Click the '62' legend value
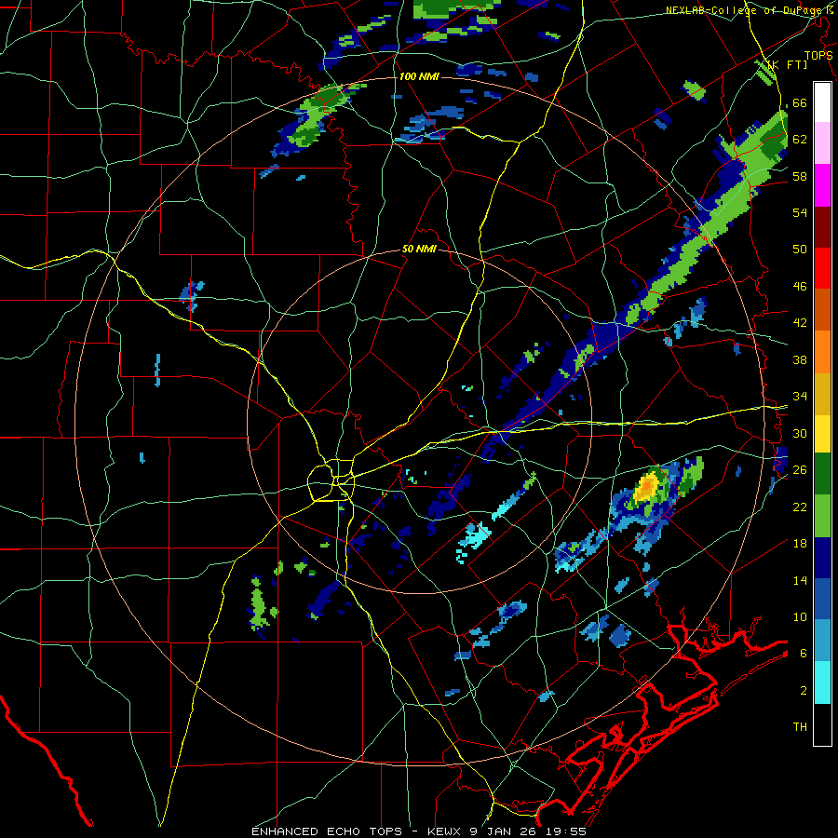 [x=800, y=139]
